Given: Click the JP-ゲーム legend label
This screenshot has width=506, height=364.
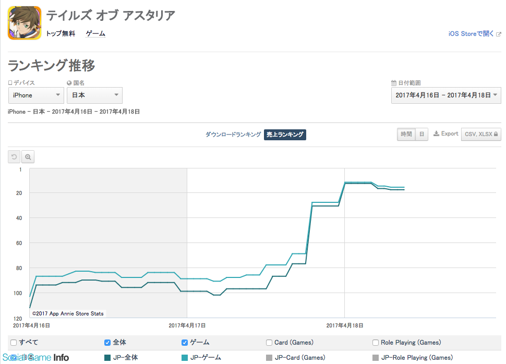Looking at the screenshot, I should pyautogui.click(x=206, y=358).
